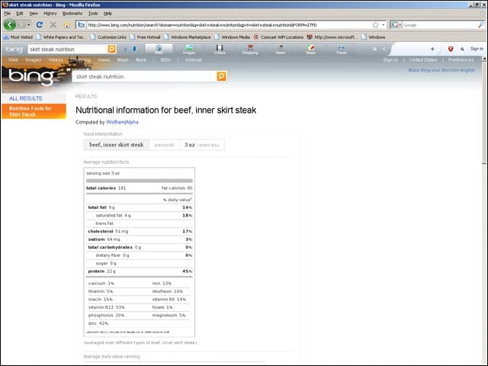Open the Help menu
The image size is (488, 366).
pos(108,14)
